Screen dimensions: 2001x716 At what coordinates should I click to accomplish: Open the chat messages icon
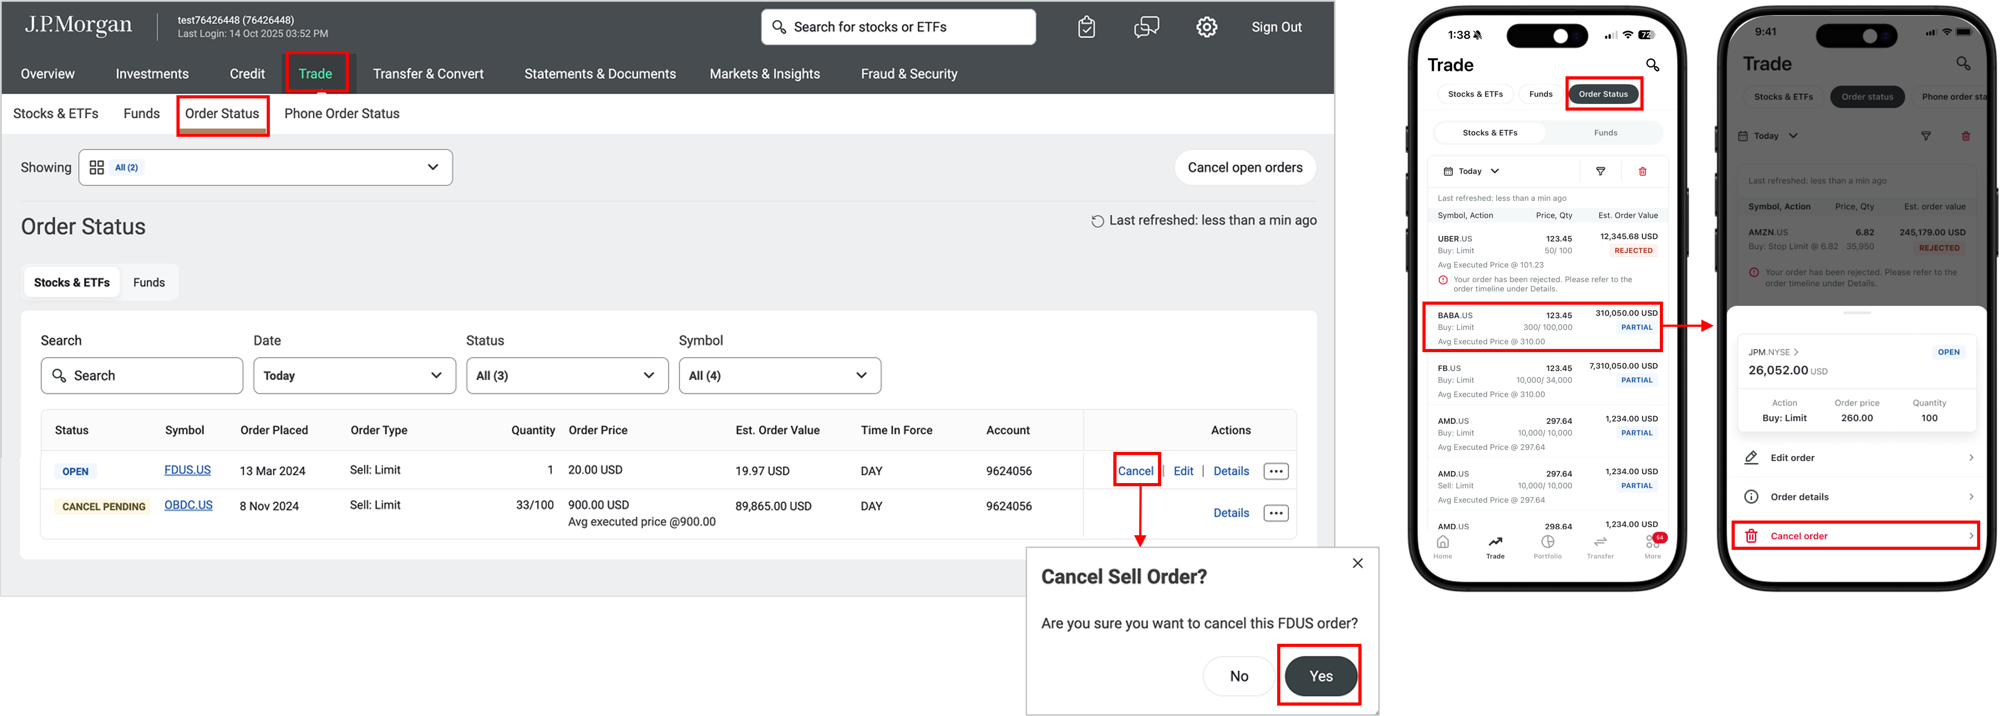coord(1146,27)
